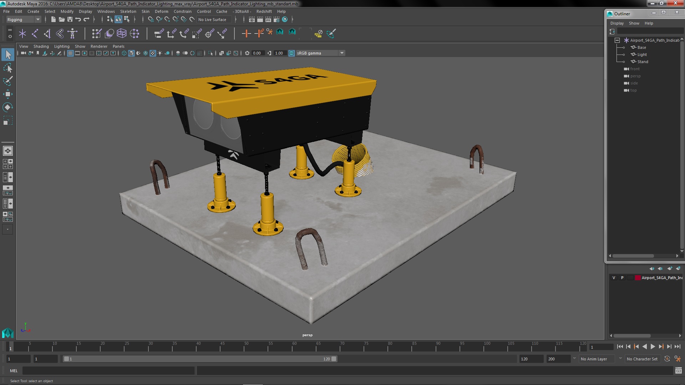Click the red layer color swatch
The height and width of the screenshot is (385, 685).
638,278
